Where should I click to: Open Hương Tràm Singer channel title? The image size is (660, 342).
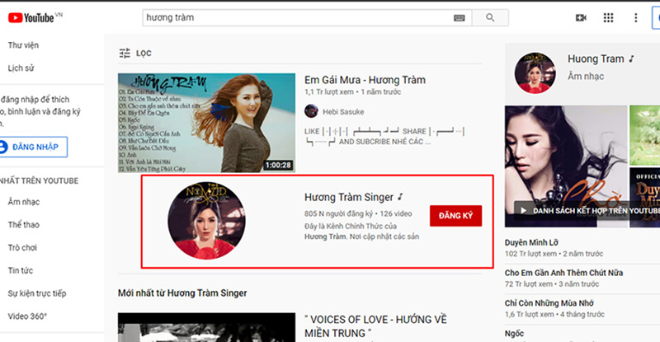349,197
